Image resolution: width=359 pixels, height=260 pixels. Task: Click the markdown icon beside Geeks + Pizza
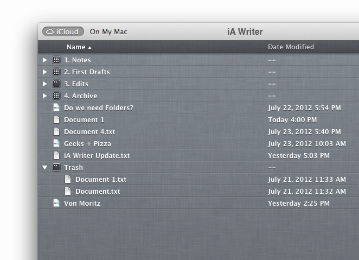[56, 143]
